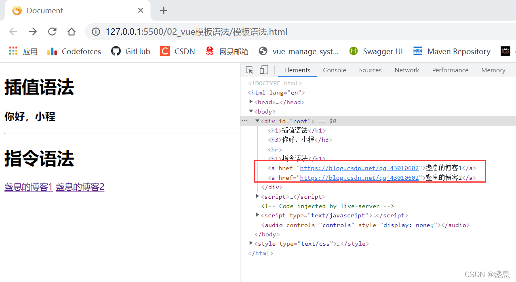Image resolution: width=516 pixels, height=282 pixels.
Task: Open the vue-manage-syst... bookmark
Action: tap(299, 51)
